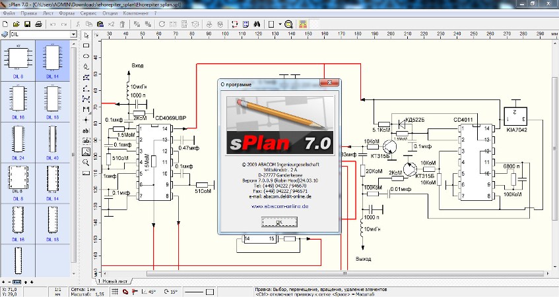The width and height of the screenshot is (559, 297).
Task: Click the Open file folder icon
Action: tap(16, 24)
